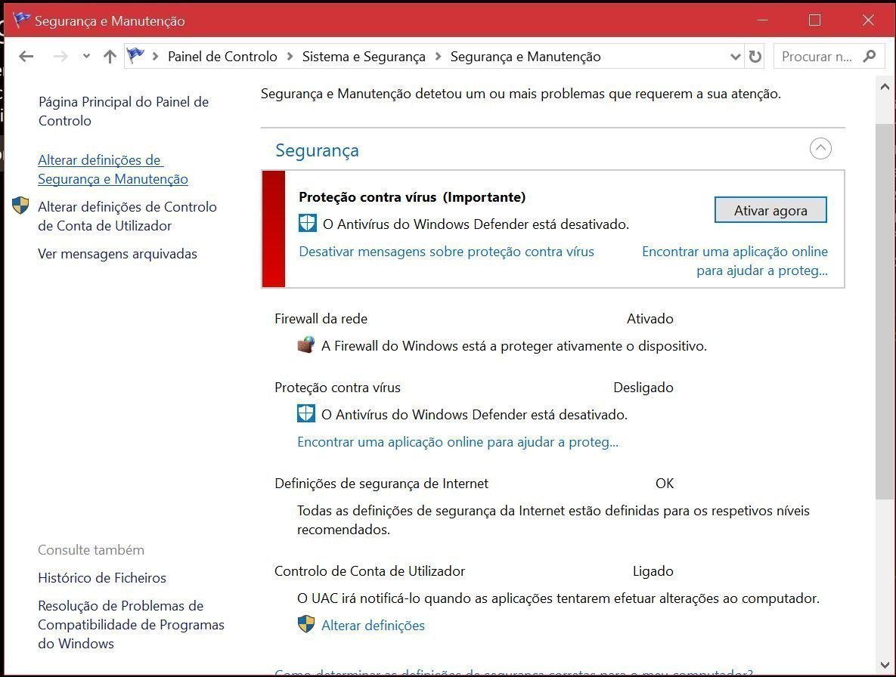Viewport: 896px width, 677px height.
Task: Maximize the Segurança e Manutenção window
Action: click(815, 20)
